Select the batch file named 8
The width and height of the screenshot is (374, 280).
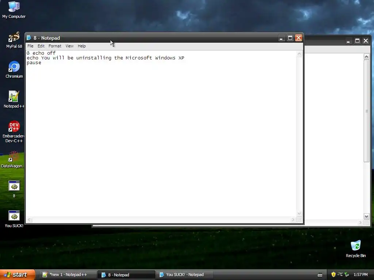click(x=14, y=189)
